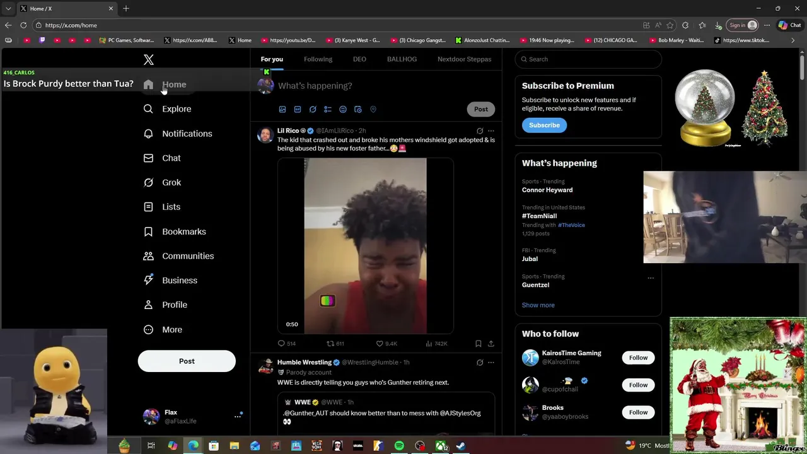Add a GIF to the new post

(298, 109)
